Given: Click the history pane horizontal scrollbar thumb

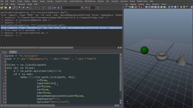Looking at the screenshot, I should 38,48.
